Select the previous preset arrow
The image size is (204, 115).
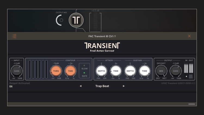click(81, 86)
